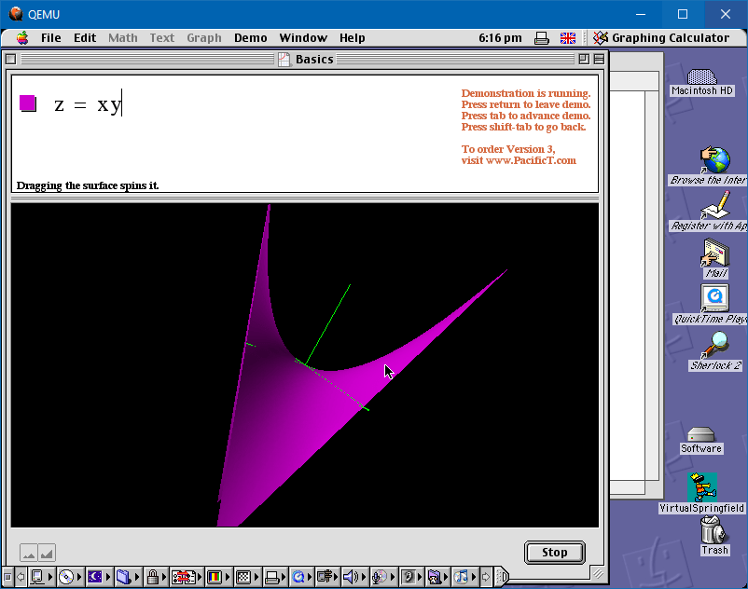Open the Mail desktop icon

tap(715, 253)
